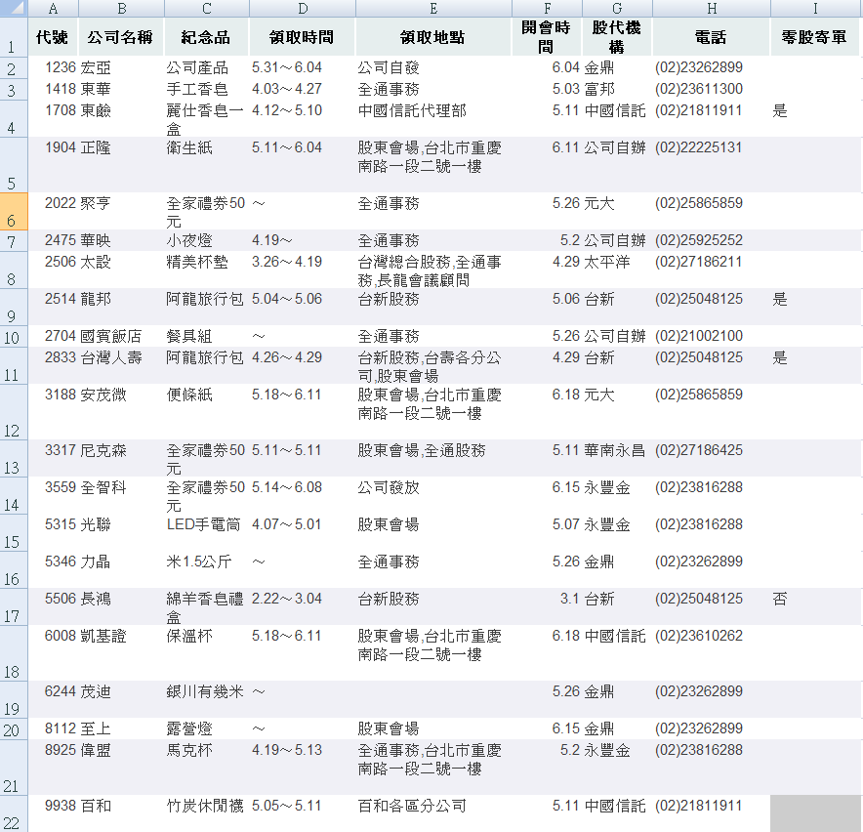Select 米1.5公斤 cell
863x832 pixels.
click(x=206, y=569)
